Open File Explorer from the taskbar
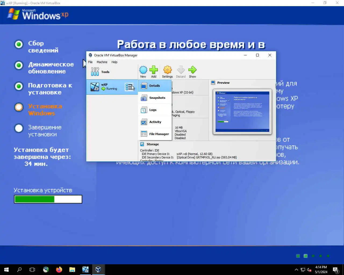 coord(72,270)
